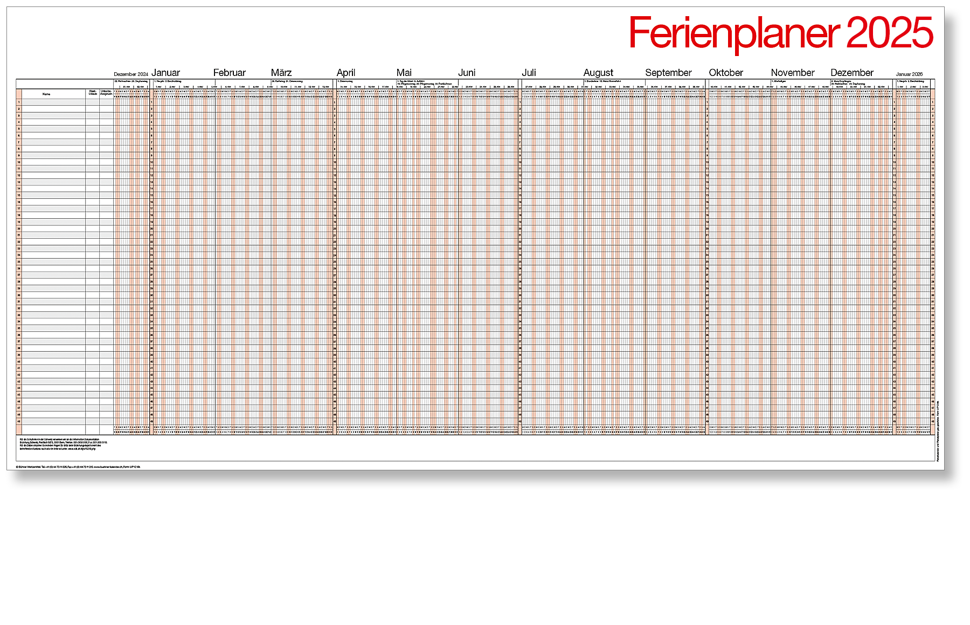Viewport: 970px width, 625px height.
Task: Select the 'Mai' month heading
Action: (x=404, y=73)
